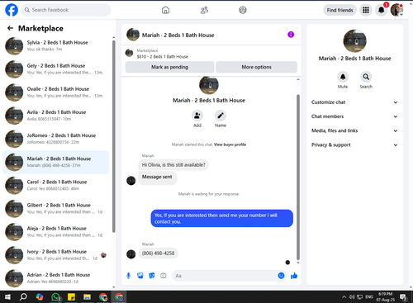This screenshot has width=413, height=303.
Task: Expand the Chat members section
Action: [x=354, y=116]
